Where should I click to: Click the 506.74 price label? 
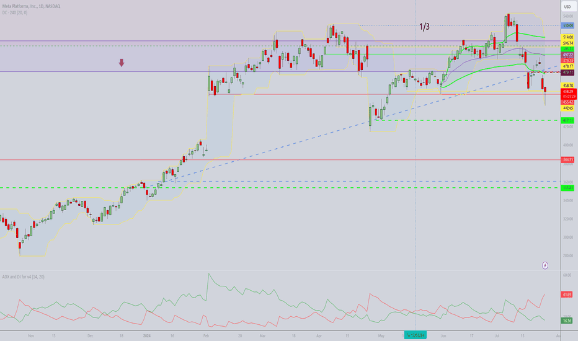[567, 43]
